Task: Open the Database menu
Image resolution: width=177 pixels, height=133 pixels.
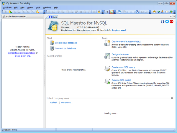Action: point(7,7)
